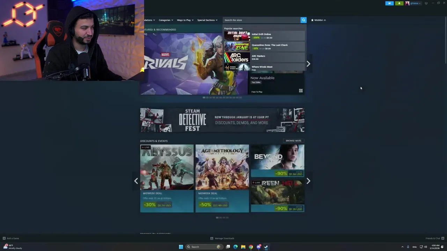Click the Friends & Chat link
Image resolution: width=447 pixels, height=251 pixels.
click(433, 238)
